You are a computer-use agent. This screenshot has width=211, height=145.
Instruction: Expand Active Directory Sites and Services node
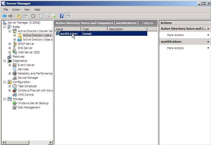pos(15,40)
